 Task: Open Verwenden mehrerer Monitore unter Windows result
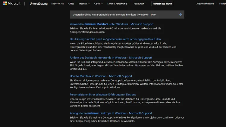111,24
